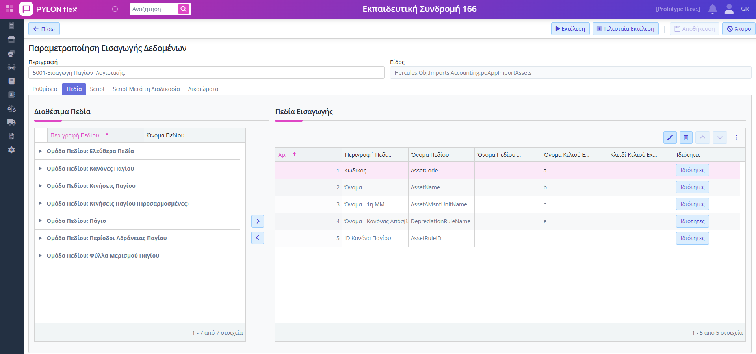Expand group Φύλλα Μερισμού Παγίου

[41, 256]
